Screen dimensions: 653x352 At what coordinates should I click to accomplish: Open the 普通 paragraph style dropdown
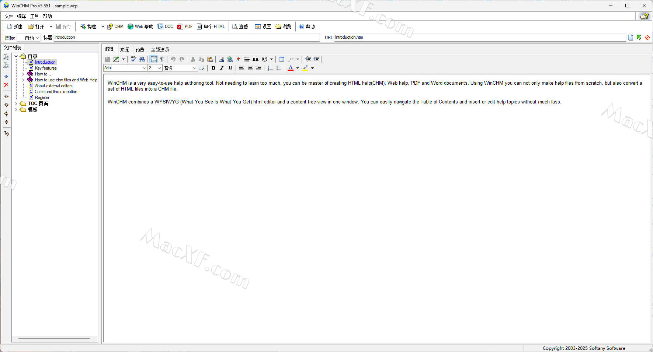(195, 68)
